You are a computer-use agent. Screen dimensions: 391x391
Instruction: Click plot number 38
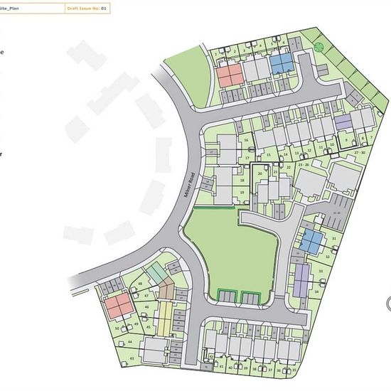pyautogui.click(x=255, y=369)
